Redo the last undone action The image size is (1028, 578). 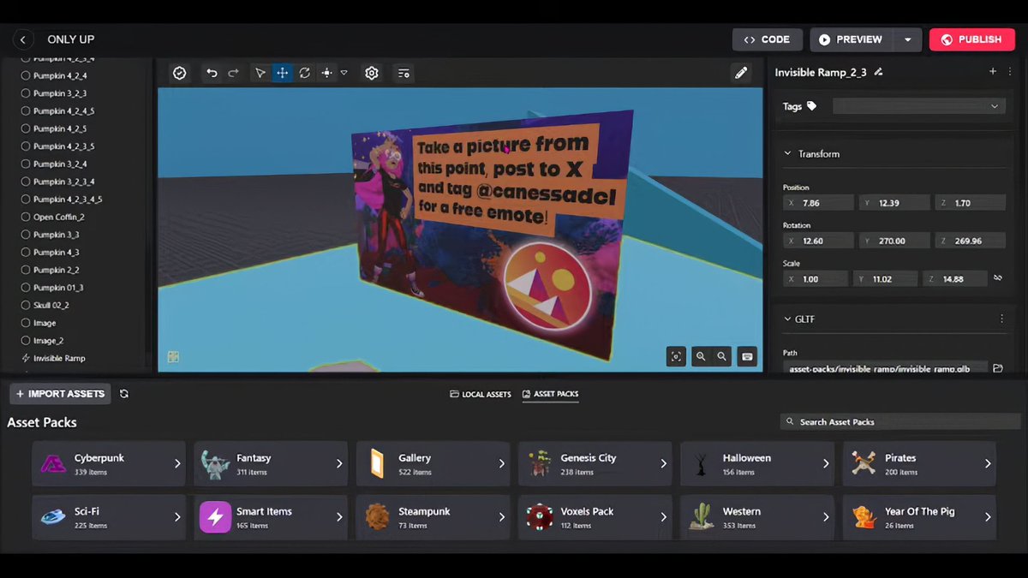click(x=233, y=74)
